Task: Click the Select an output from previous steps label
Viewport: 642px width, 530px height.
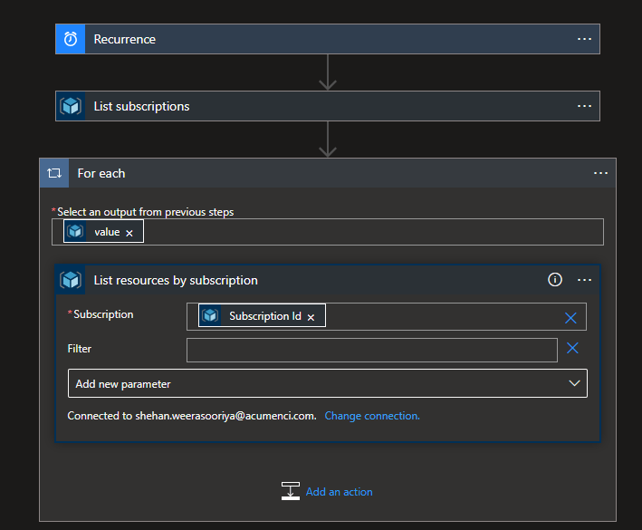Action: coord(146,212)
